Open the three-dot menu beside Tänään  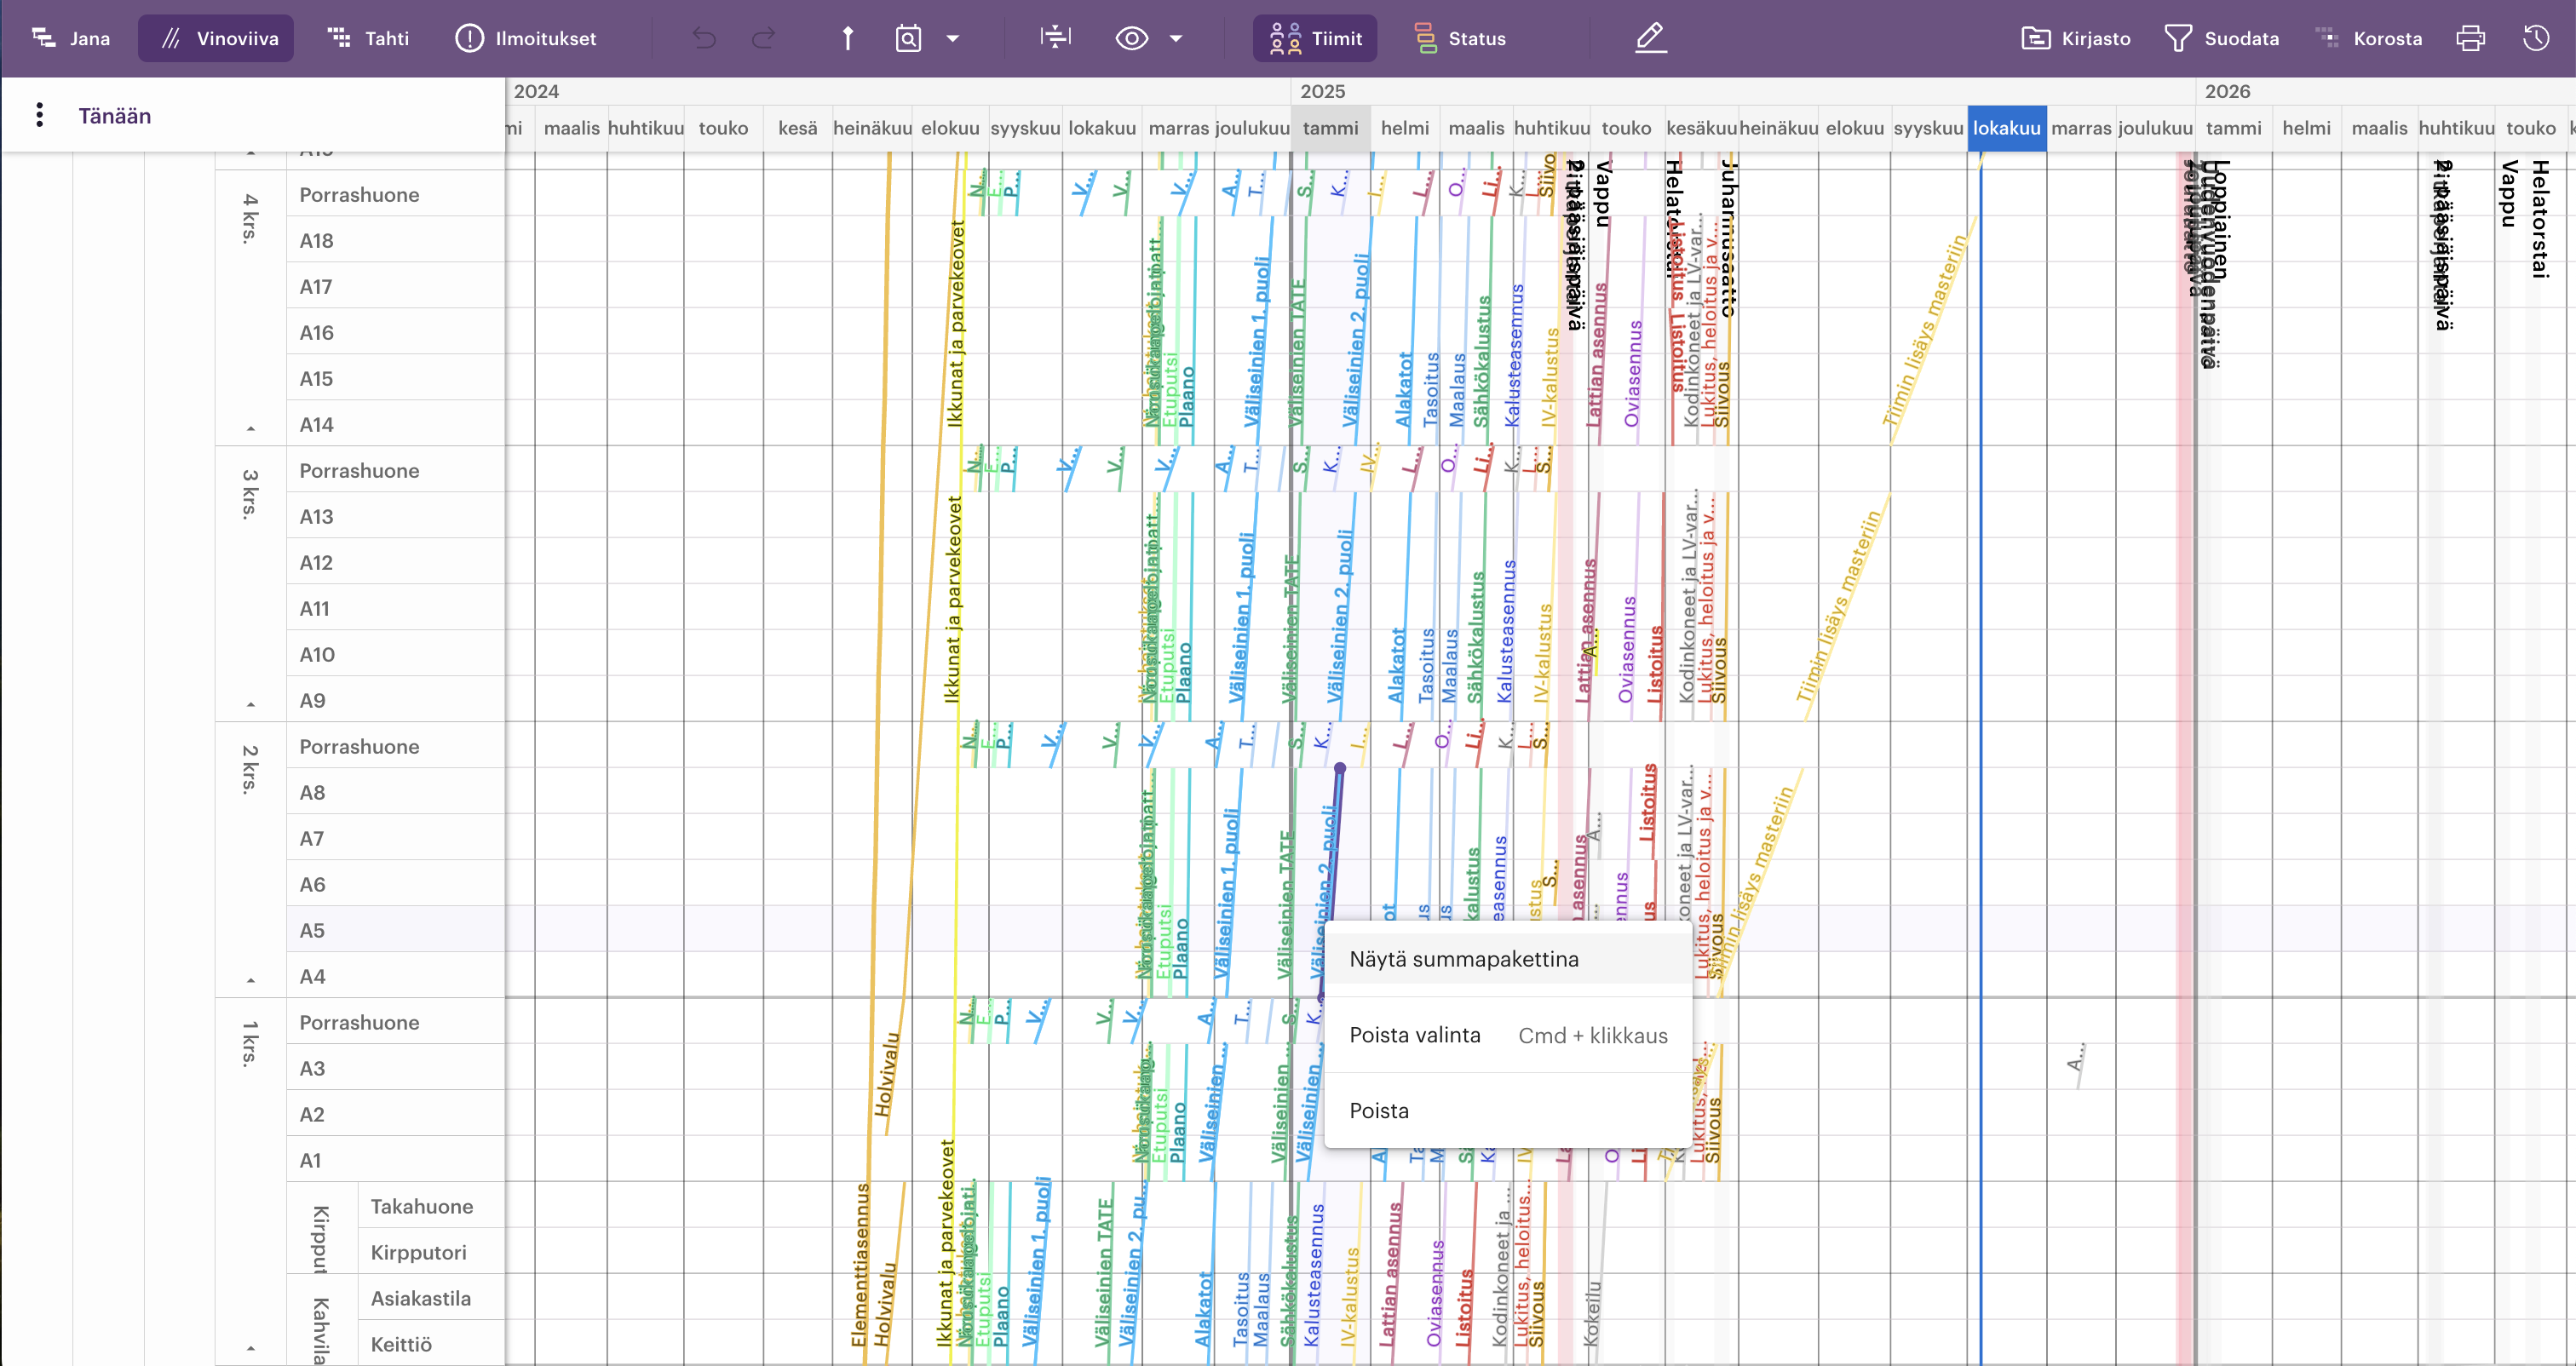[39, 115]
